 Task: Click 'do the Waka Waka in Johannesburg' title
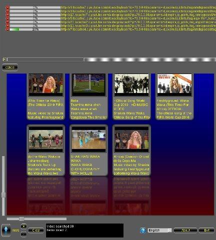click(44, 158)
